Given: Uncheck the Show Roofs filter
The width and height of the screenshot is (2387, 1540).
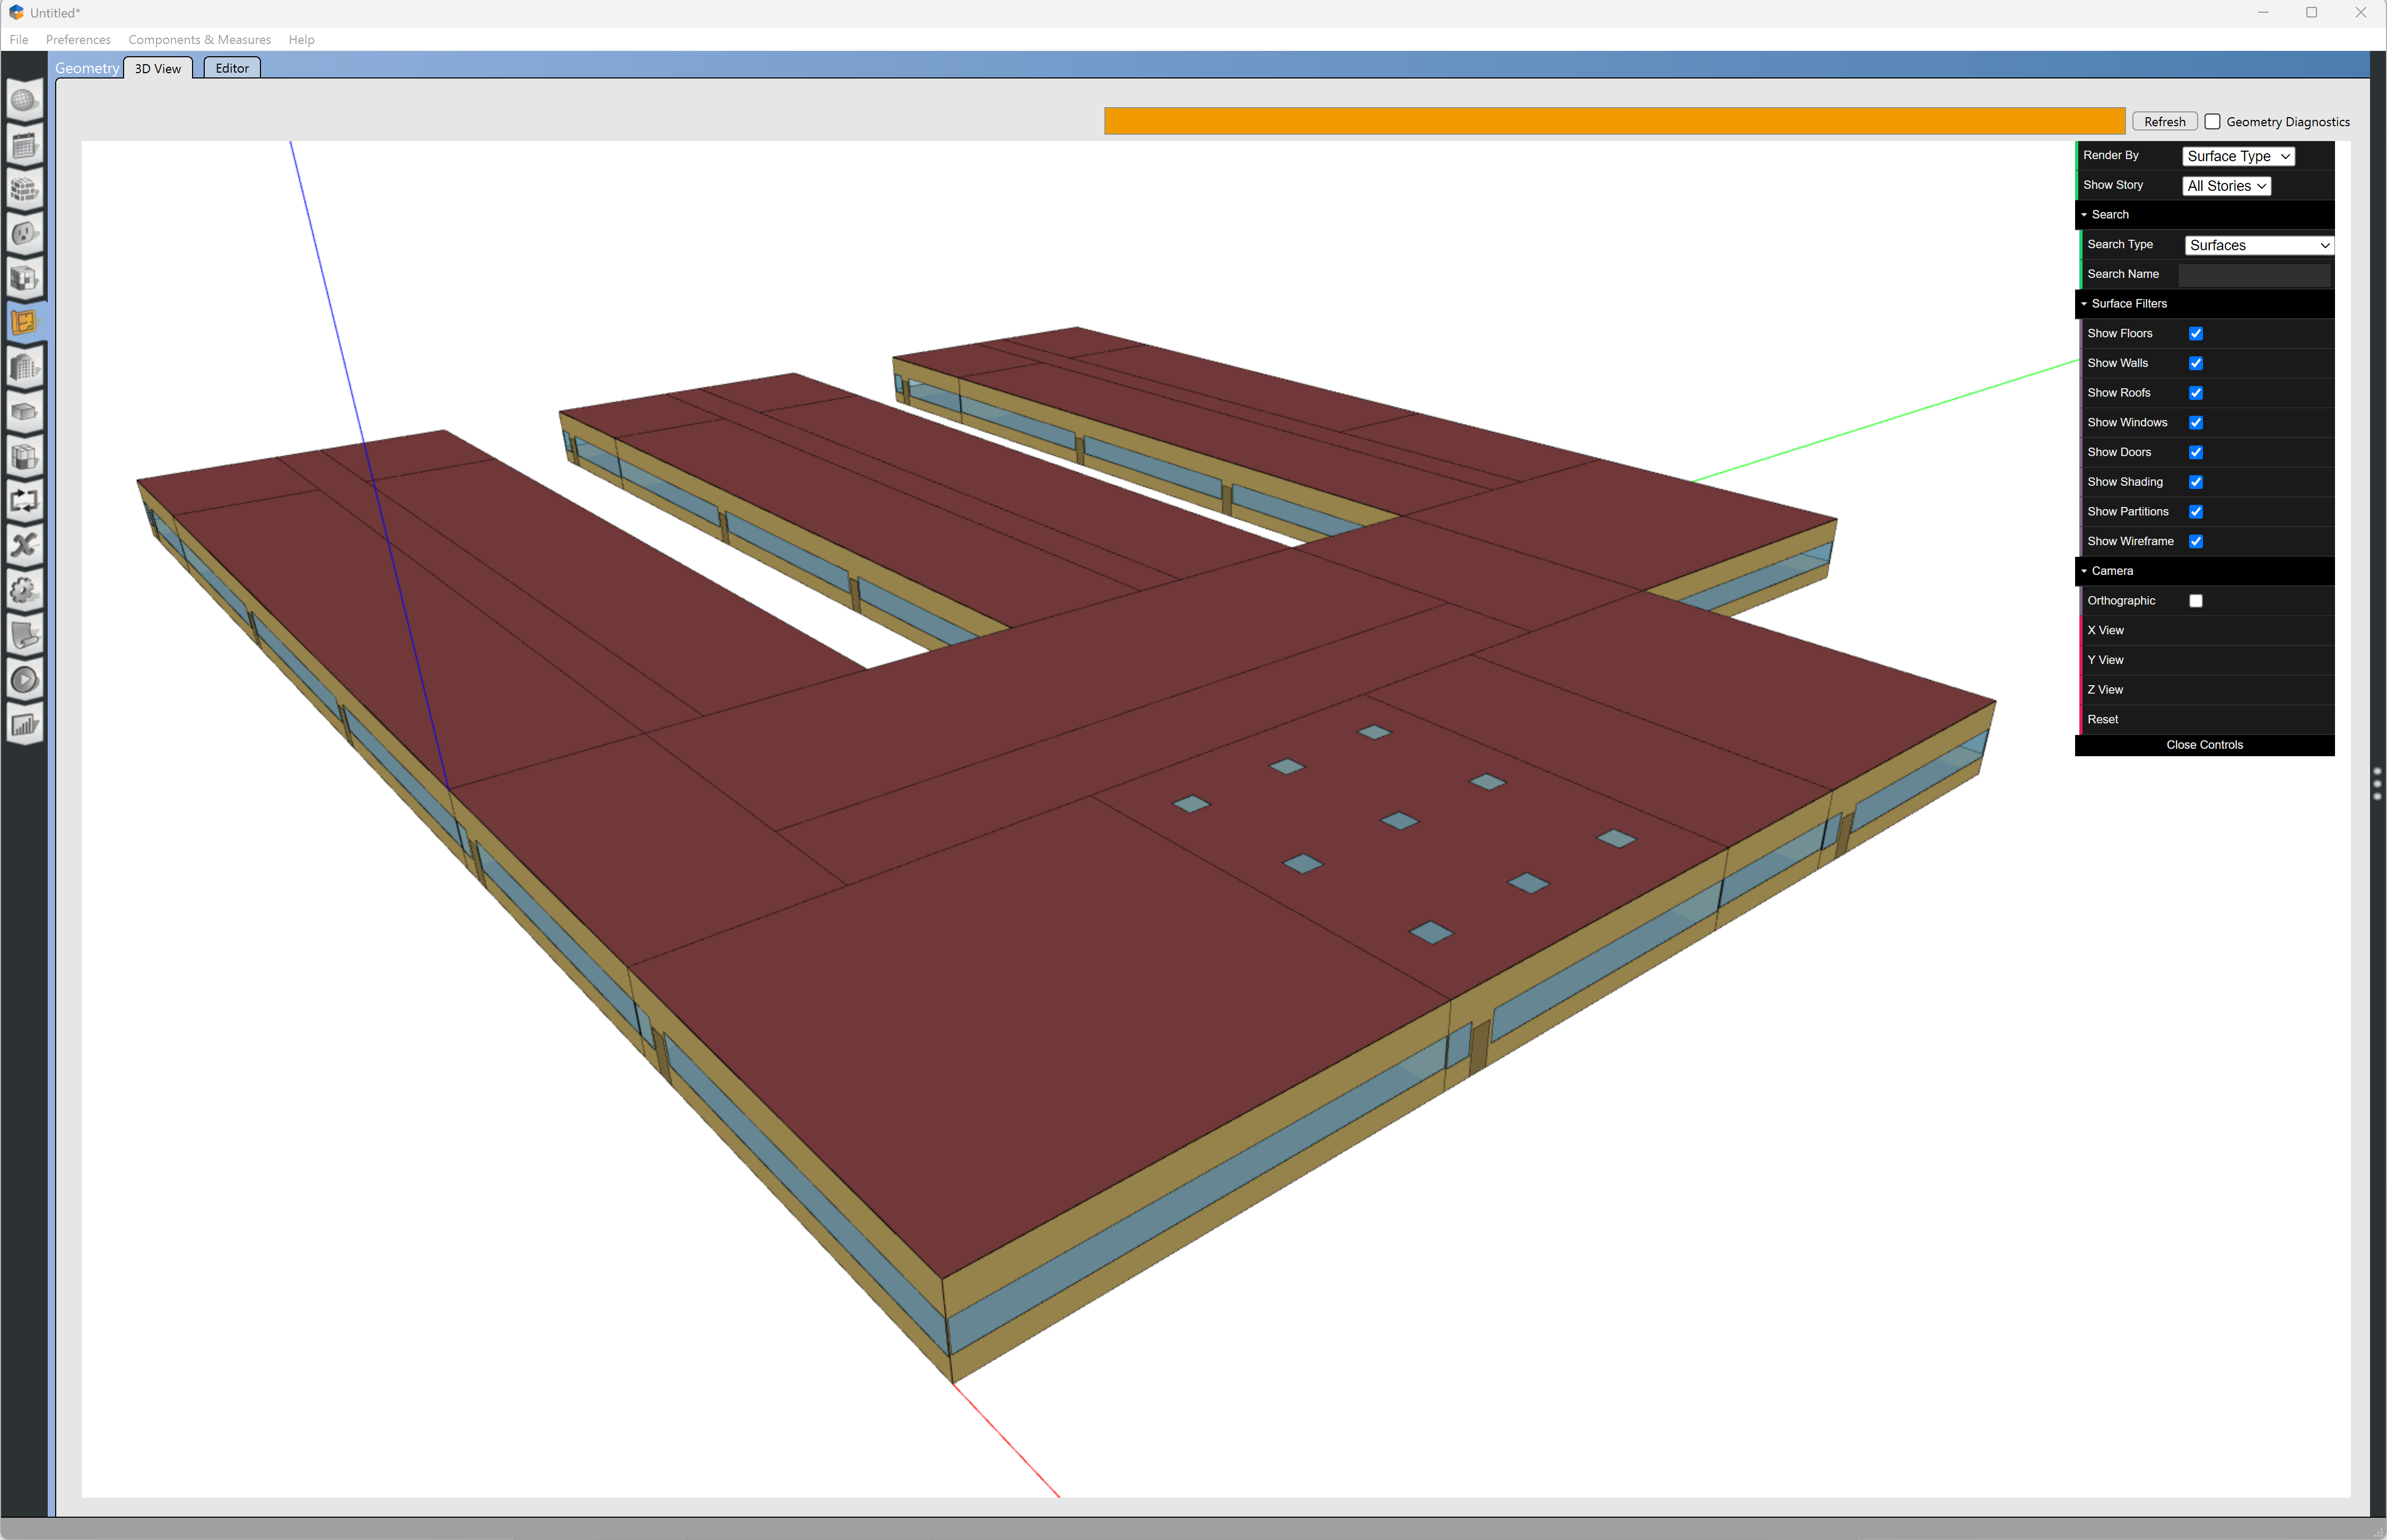Looking at the screenshot, I should point(2196,393).
